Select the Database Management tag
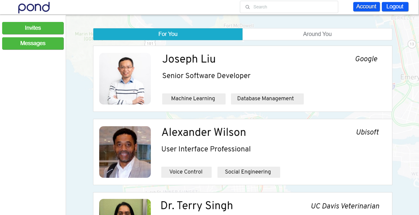The image size is (419, 215). [267, 99]
